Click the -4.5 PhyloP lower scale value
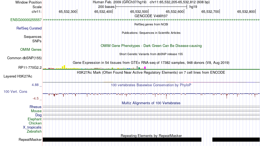The height and width of the screenshot is (146, 260). [x=36, y=99]
